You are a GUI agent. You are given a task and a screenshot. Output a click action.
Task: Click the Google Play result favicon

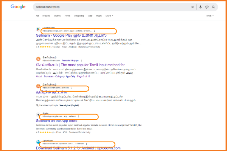click(38, 29)
